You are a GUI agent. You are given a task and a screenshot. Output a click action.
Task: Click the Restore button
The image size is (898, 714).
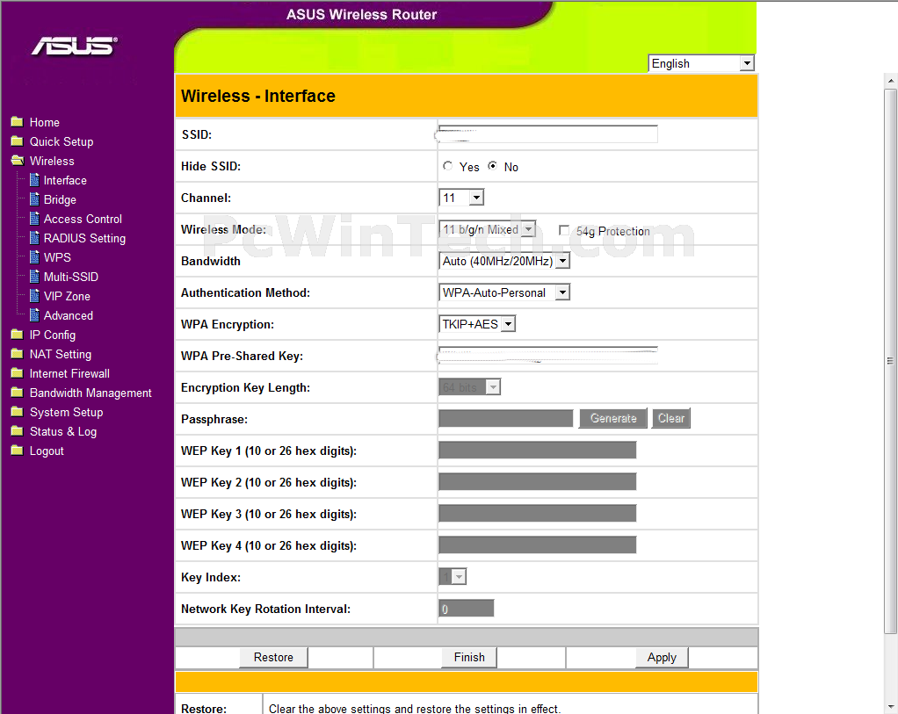tap(273, 657)
